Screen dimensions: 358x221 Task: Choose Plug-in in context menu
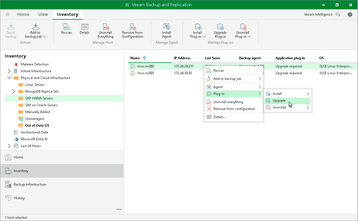[x=234, y=94]
